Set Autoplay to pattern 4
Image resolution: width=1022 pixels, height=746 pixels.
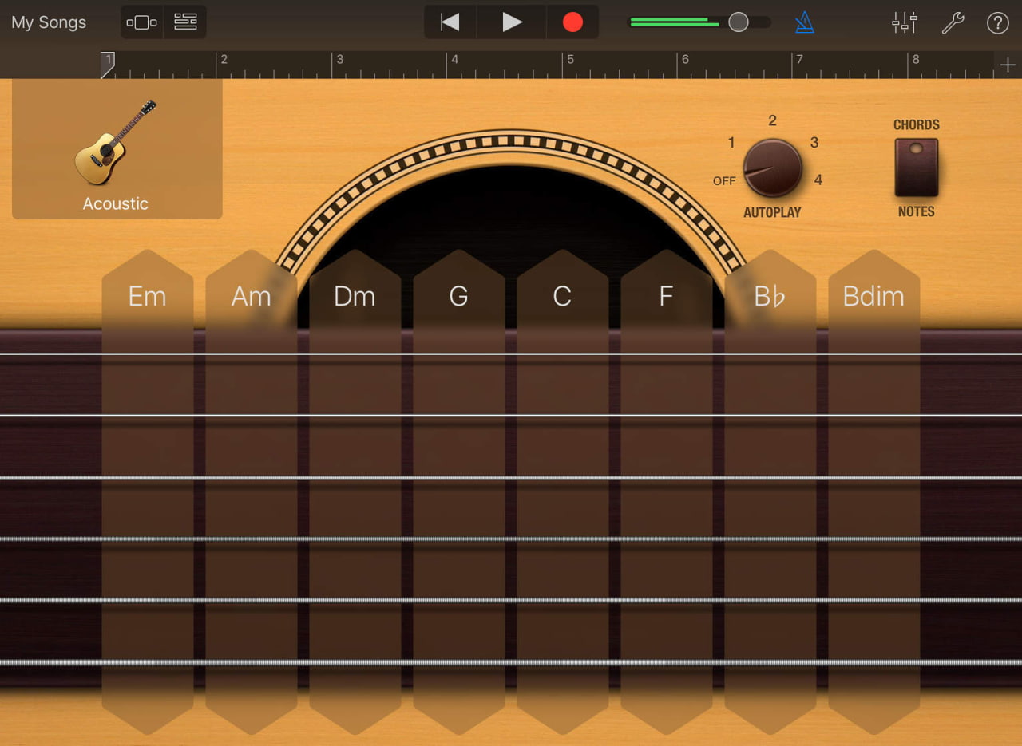pyautogui.click(x=818, y=180)
